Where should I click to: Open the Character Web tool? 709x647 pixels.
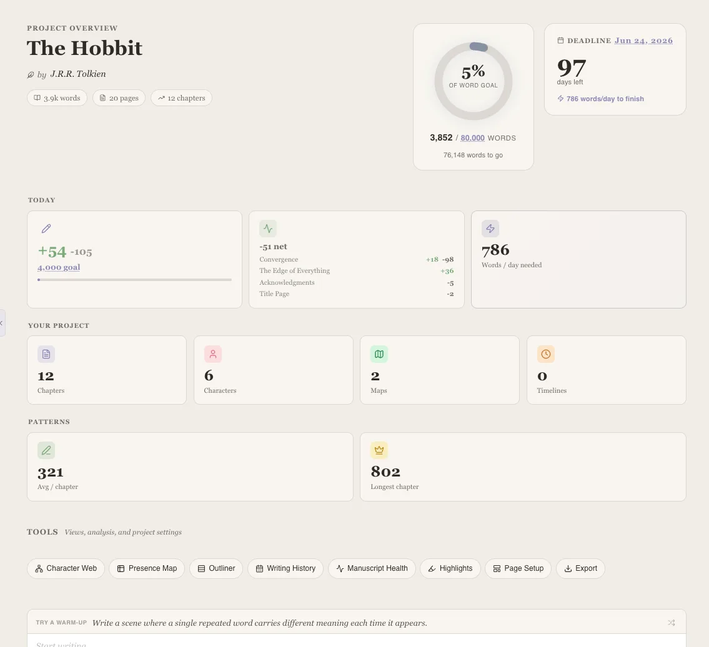(66, 568)
